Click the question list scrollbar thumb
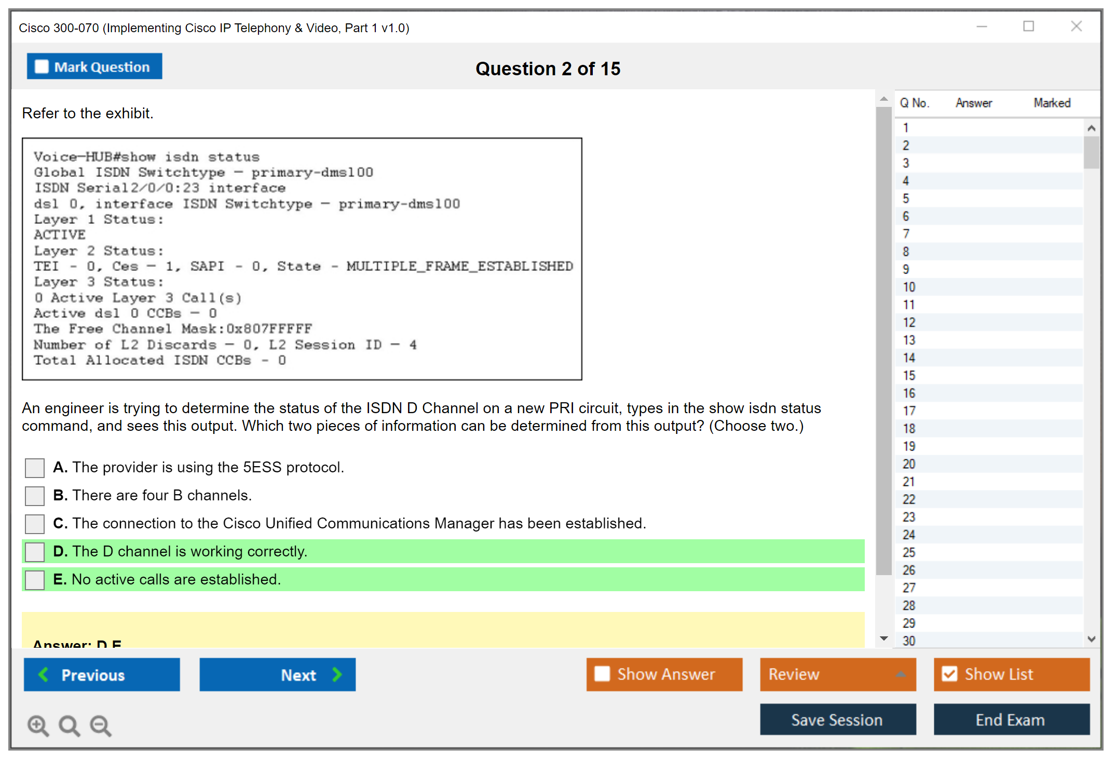The width and height of the screenshot is (1116, 763). pos(1091,152)
